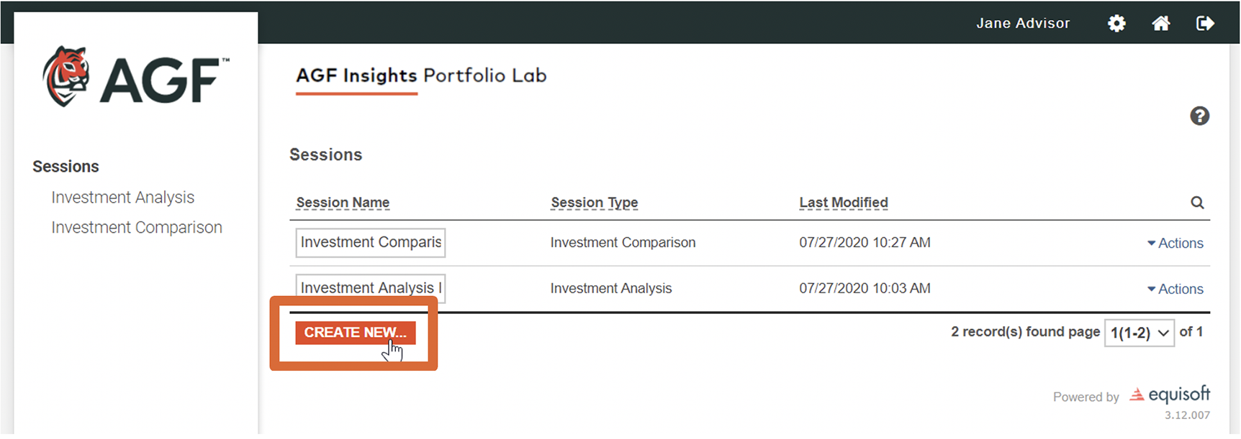Click the Investment Analysis session name field
Viewport: 1241px width, 439px height.
[370, 287]
